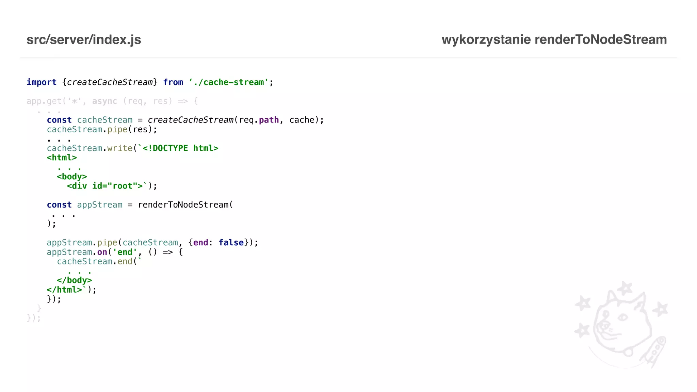Click the '<!DOCTYPE html>' template text
The height and width of the screenshot is (392, 697).
[180, 148]
